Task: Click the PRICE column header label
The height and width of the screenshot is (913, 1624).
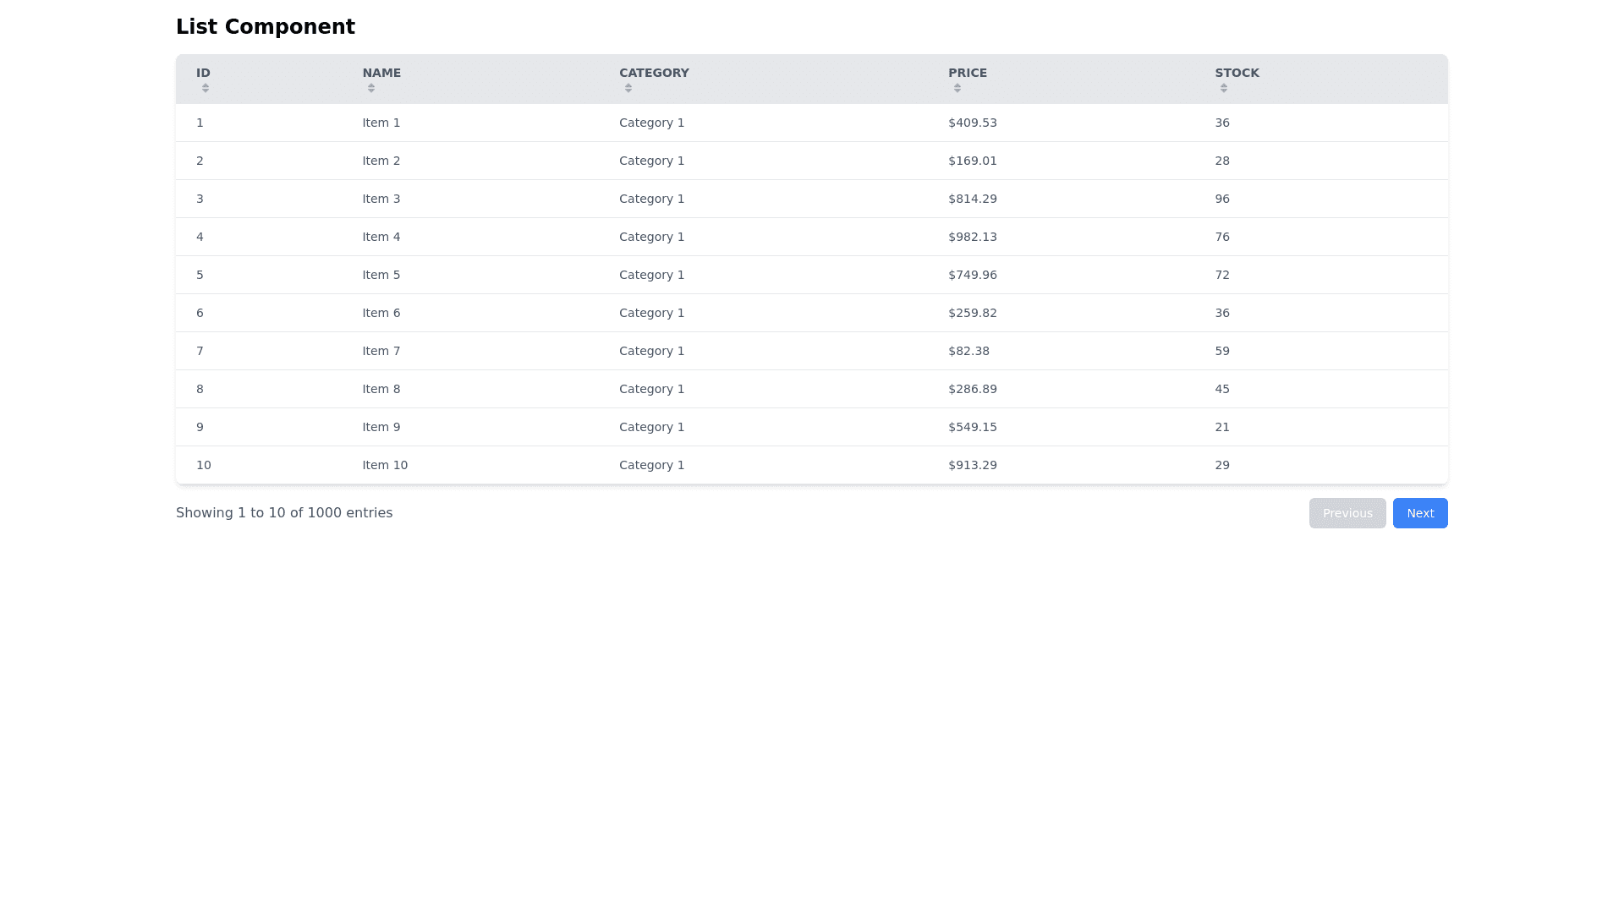Action: point(967,73)
